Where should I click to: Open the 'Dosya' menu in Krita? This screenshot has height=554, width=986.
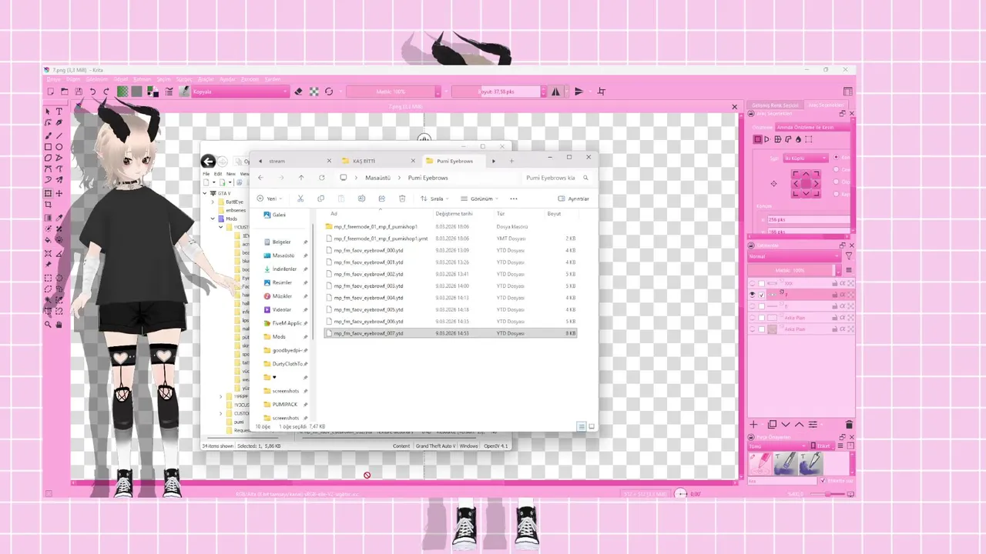53,78
